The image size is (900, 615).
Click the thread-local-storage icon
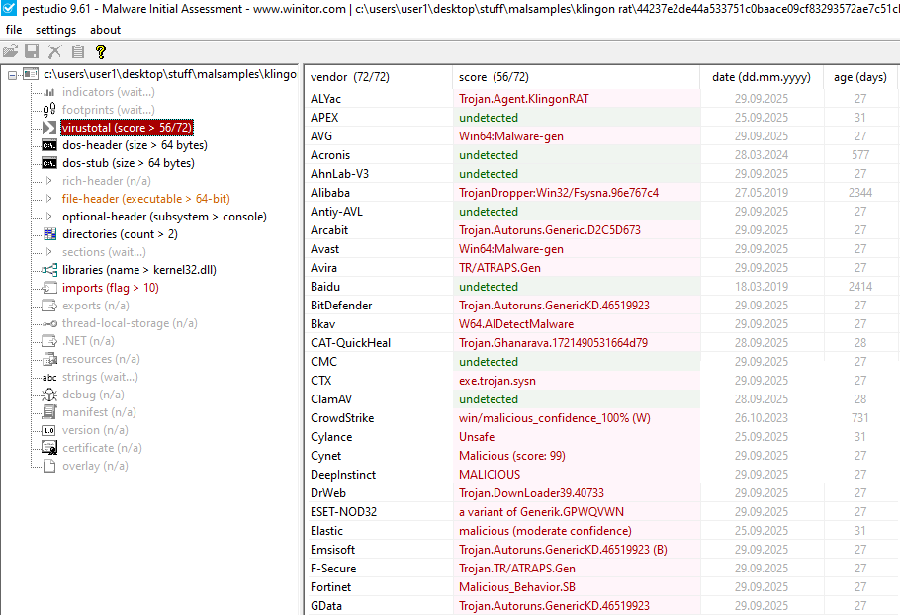click(x=49, y=323)
